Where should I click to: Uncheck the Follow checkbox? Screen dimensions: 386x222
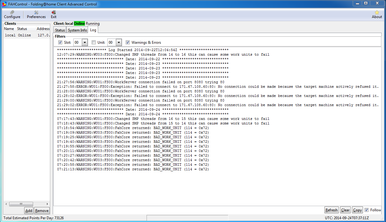[x=366, y=210]
